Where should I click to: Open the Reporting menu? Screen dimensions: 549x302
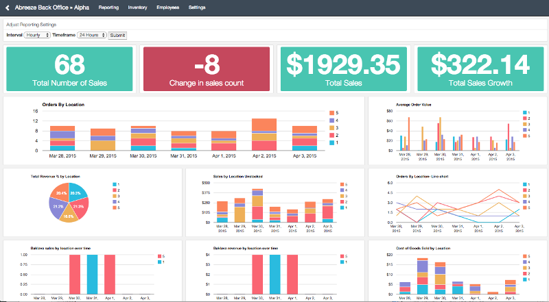click(108, 8)
